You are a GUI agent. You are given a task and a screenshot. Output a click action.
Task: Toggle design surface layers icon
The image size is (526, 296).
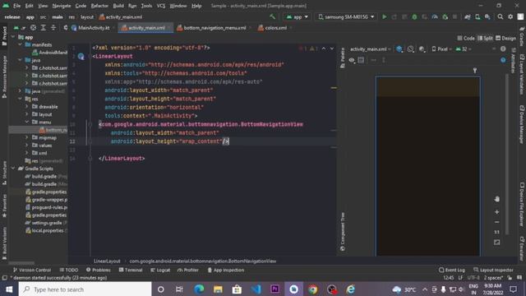399,49
